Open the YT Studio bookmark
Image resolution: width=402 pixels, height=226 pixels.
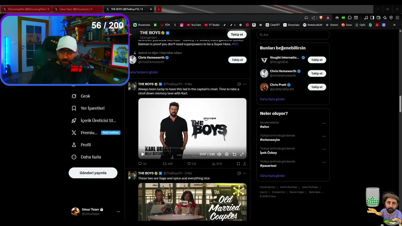pos(212,25)
